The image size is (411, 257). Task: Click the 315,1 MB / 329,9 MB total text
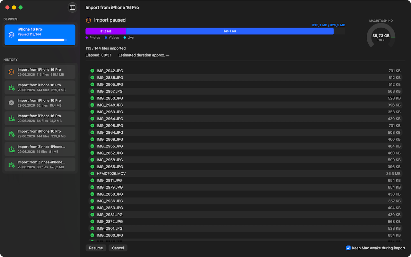point(328,25)
